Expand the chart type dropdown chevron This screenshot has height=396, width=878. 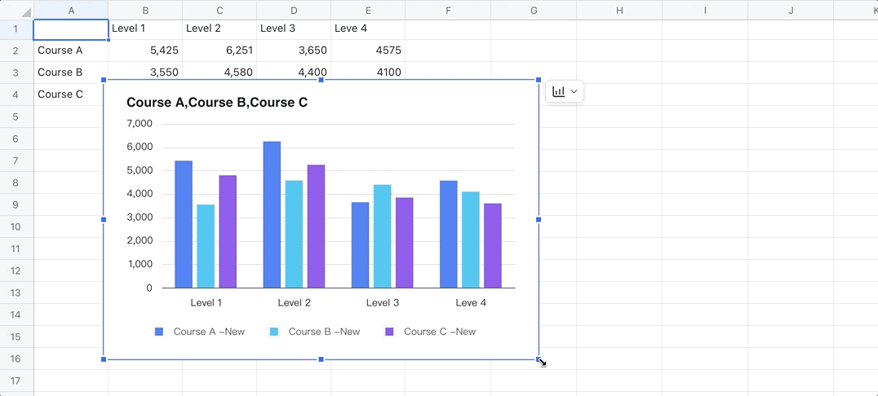pos(574,92)
